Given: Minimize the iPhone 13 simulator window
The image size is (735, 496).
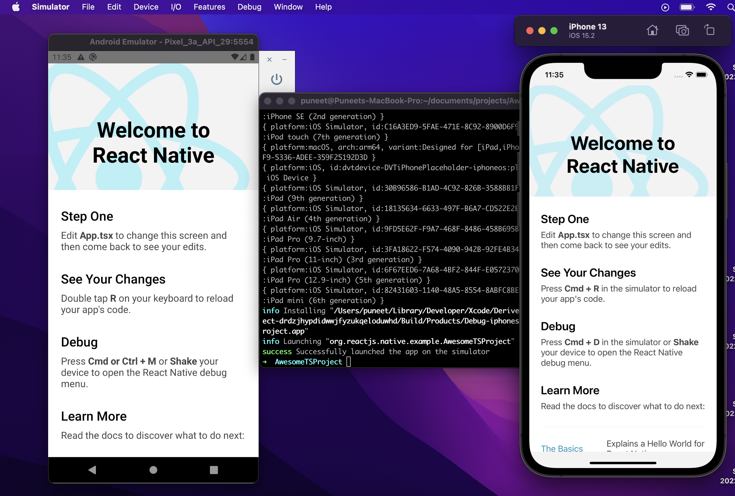Looking at the screenshot, I should point(542,31).
